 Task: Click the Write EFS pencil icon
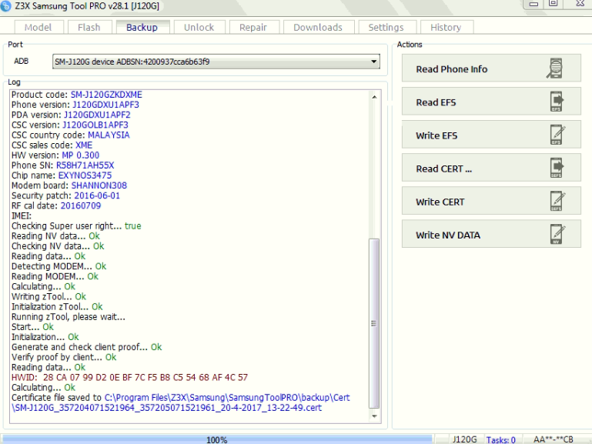pos(557,135)
